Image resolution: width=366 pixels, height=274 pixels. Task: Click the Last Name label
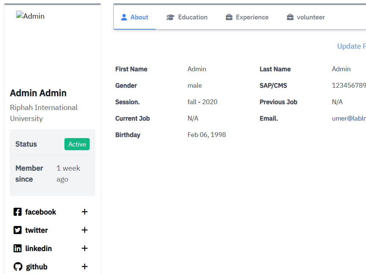tap(275, 69)
